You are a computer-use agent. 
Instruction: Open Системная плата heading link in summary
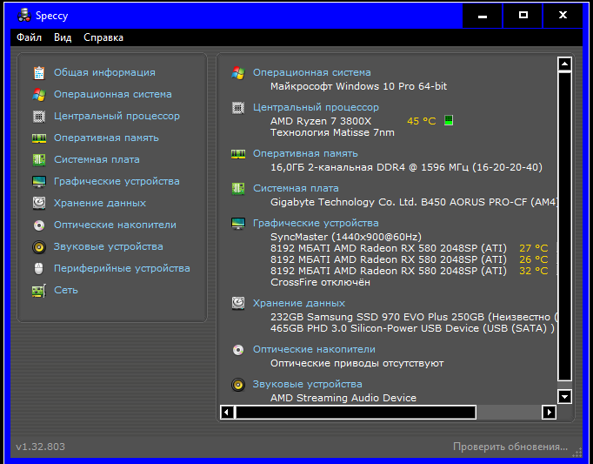click(x=296, y=188)
